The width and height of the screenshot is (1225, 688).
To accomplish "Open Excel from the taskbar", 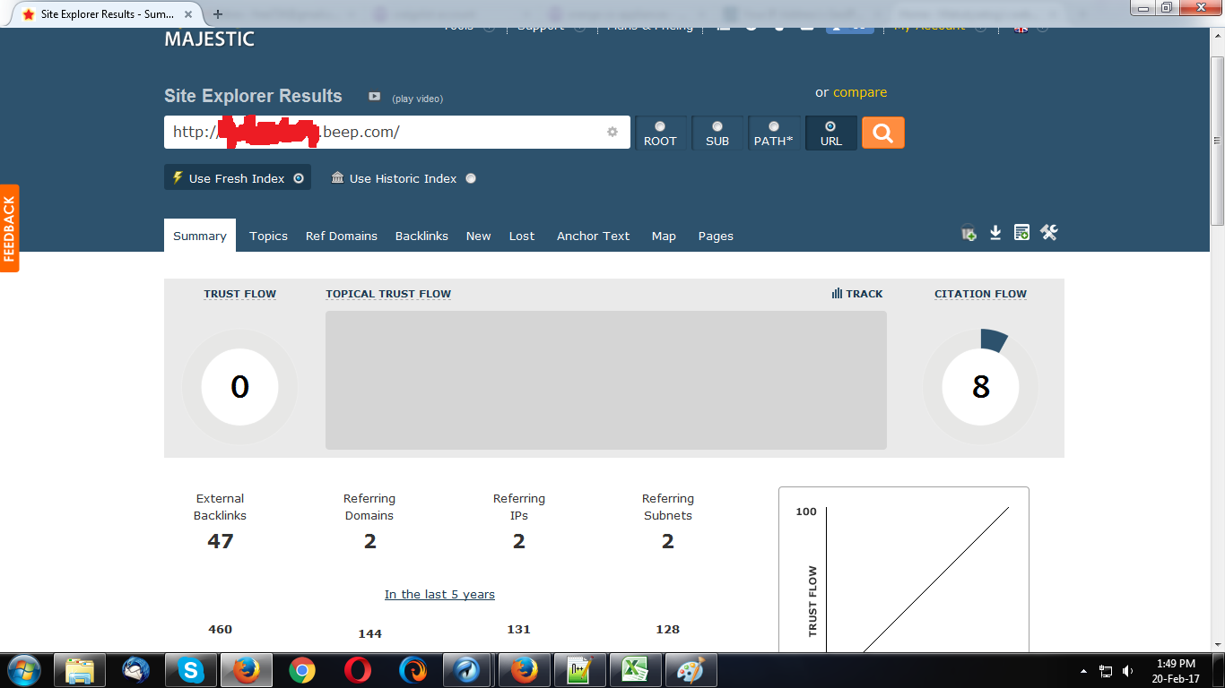I will pyautogui.click(x=635, y=670).
